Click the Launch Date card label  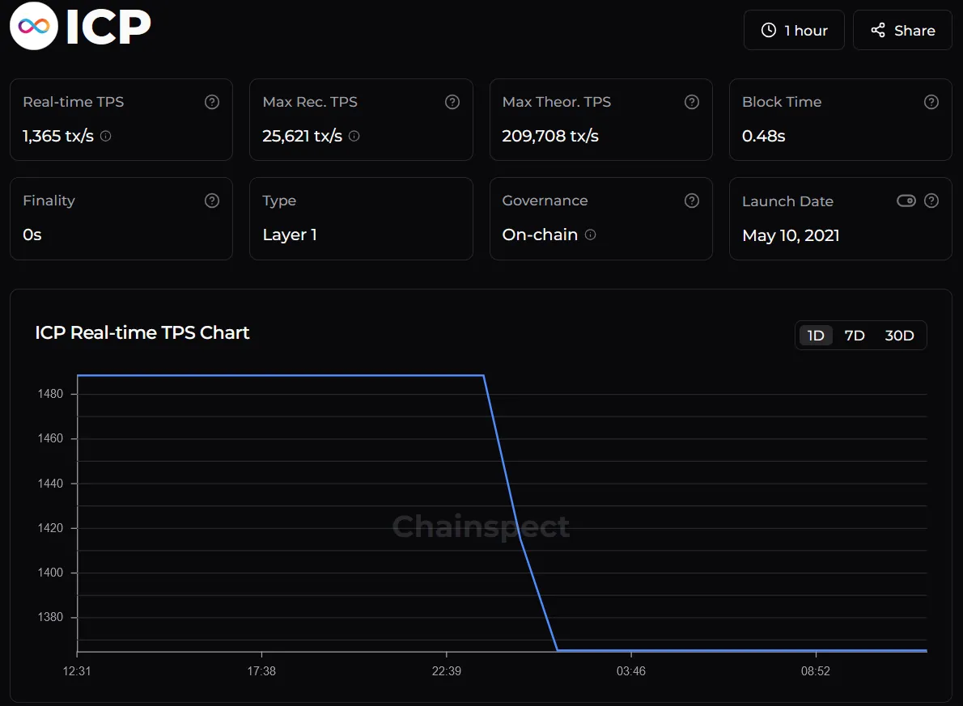[x=787, y=201]
